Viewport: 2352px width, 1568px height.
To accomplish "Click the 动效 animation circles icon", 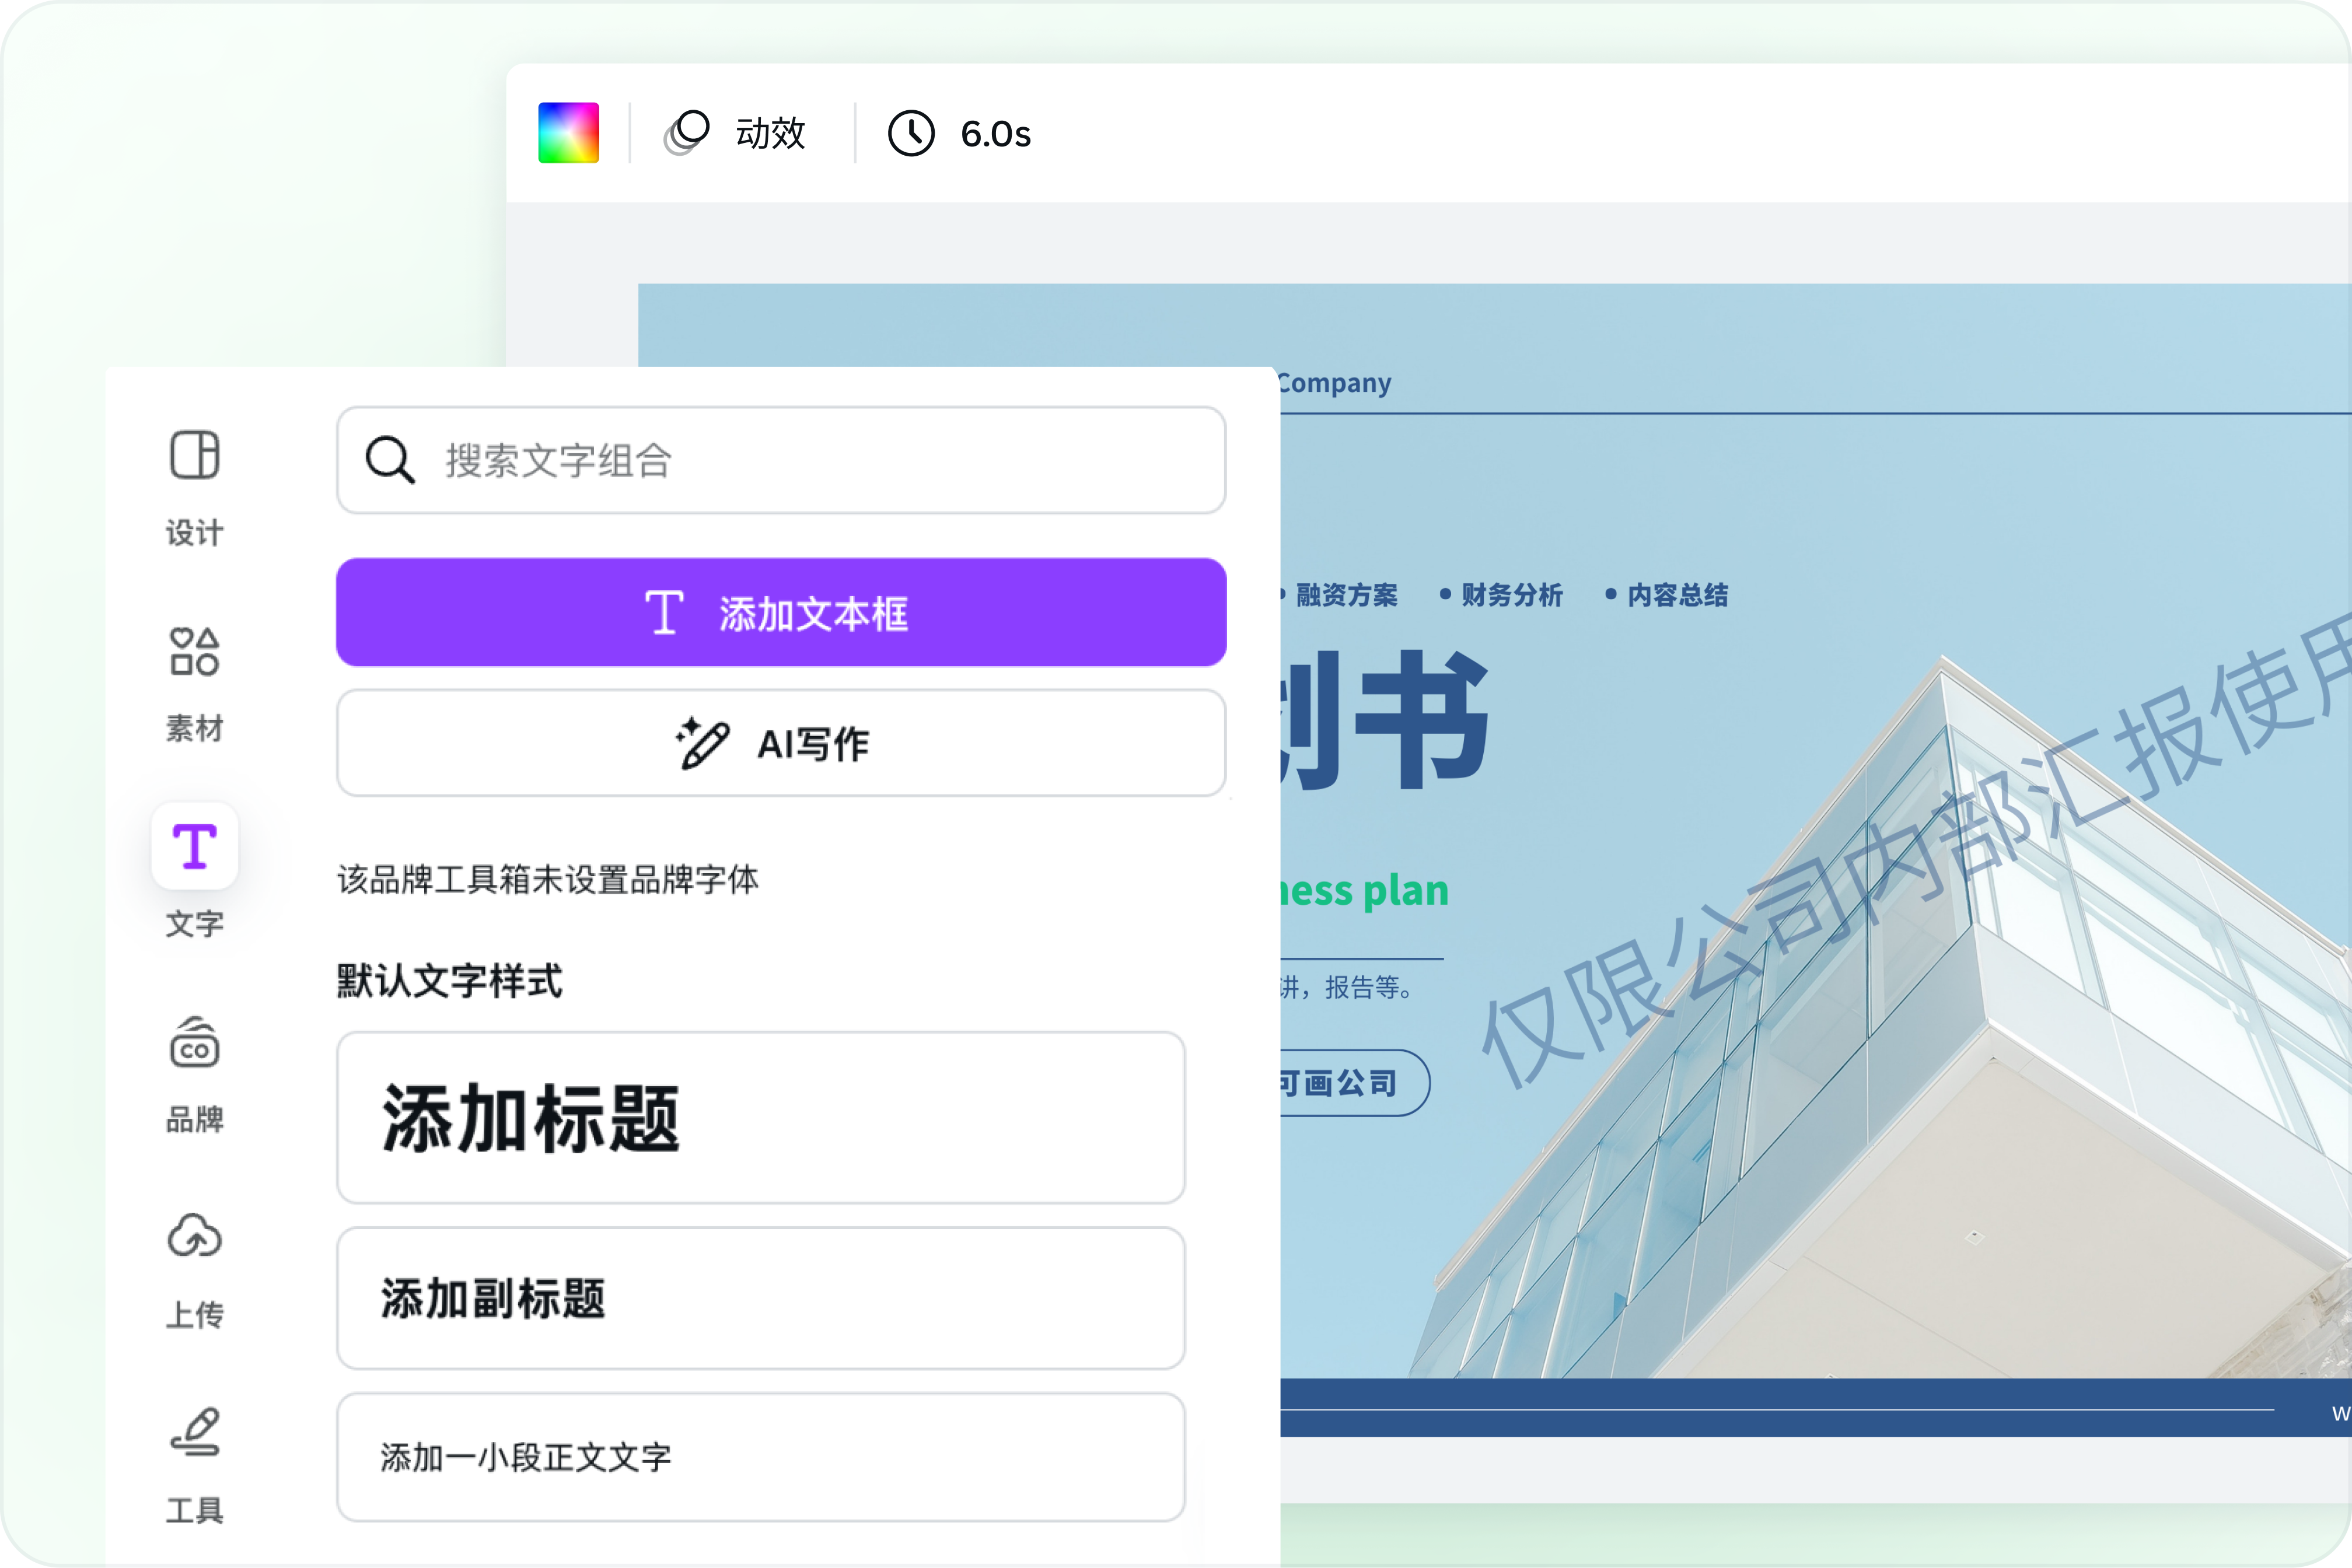I will pos(687,133).
